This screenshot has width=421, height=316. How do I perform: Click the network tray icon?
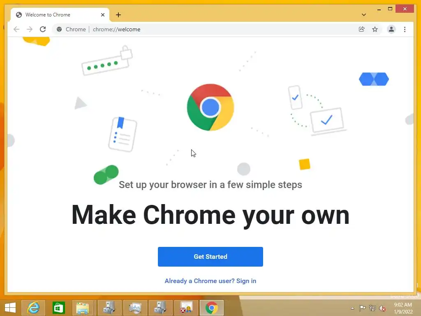pos(372,308)
